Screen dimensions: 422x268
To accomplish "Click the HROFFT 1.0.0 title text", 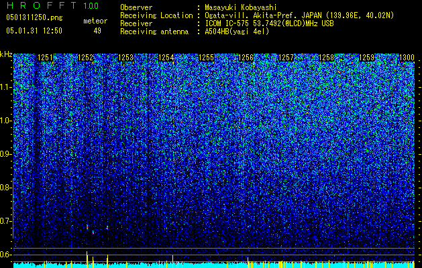I will (52, 5).
